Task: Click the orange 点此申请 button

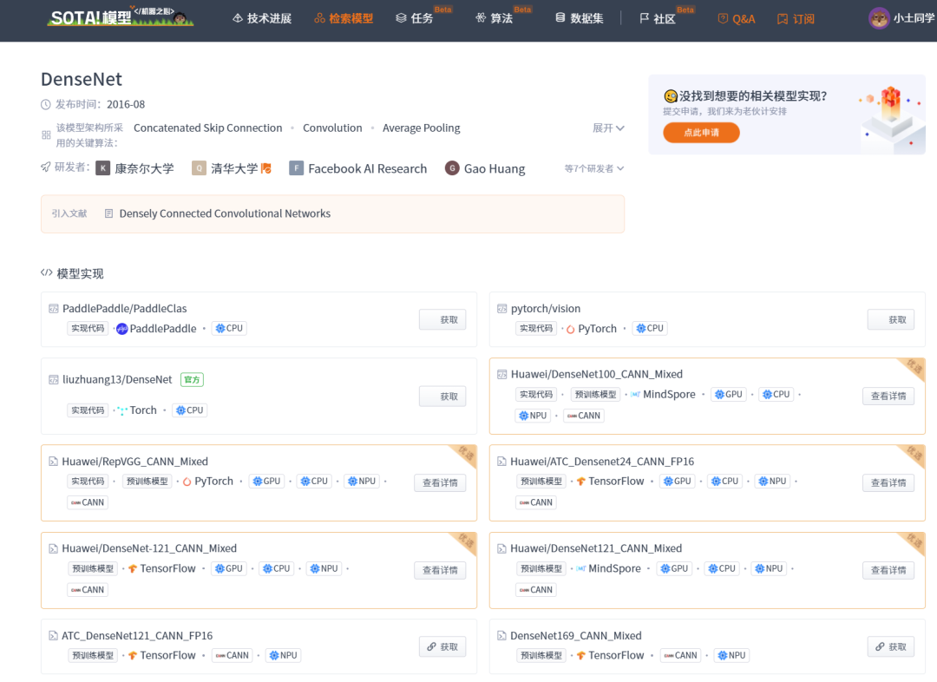Action: tap(701, 133)
